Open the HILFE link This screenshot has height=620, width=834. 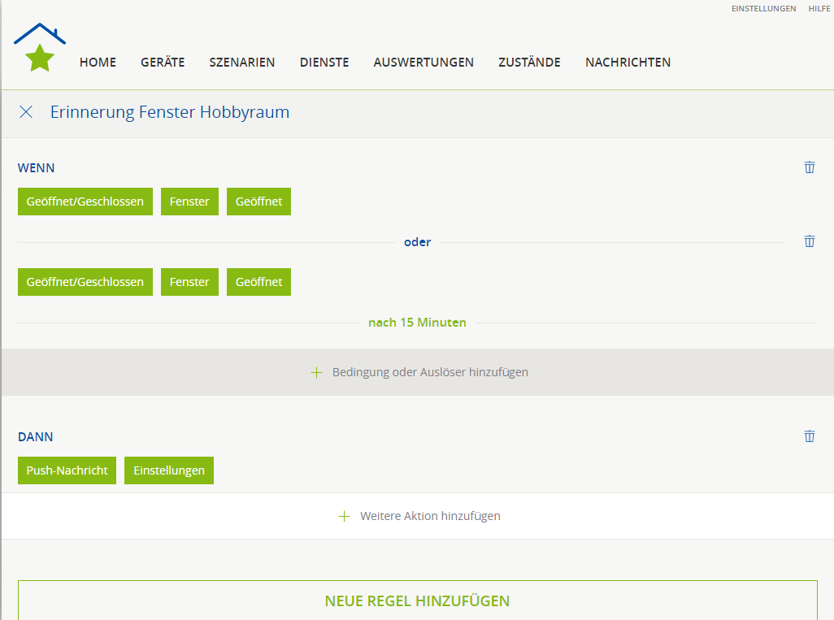tap(819, 9)
